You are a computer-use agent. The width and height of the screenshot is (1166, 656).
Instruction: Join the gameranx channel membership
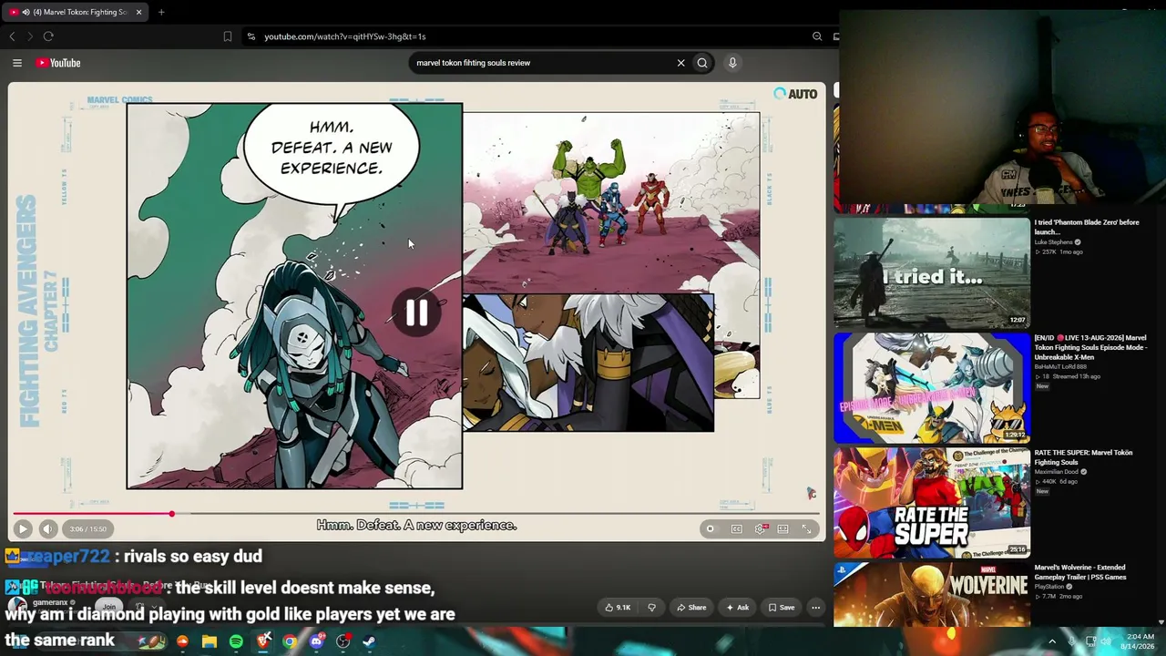tap(109, 607)
